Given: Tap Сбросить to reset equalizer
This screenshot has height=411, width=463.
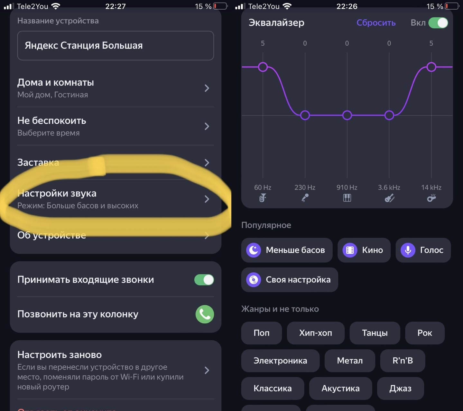Looking at the screenshot, I should click(x=376, y=23).
